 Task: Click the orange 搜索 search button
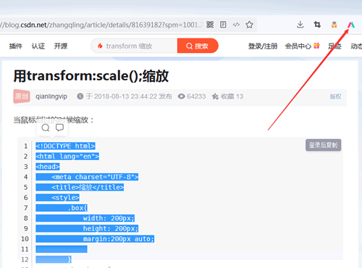click(x=198, y=46)
